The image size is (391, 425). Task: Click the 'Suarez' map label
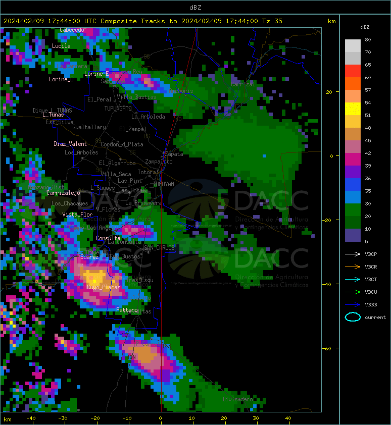pos(89,257)
